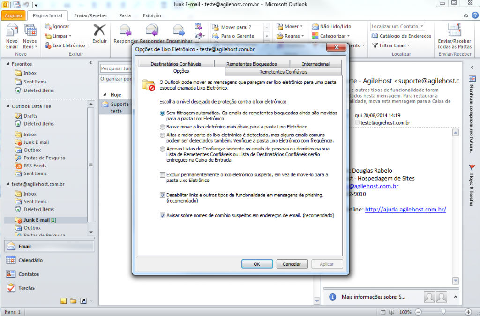Uncheck Desabilitar links em mensagens de phishing

pyautogui.click(x=163, y=195)
